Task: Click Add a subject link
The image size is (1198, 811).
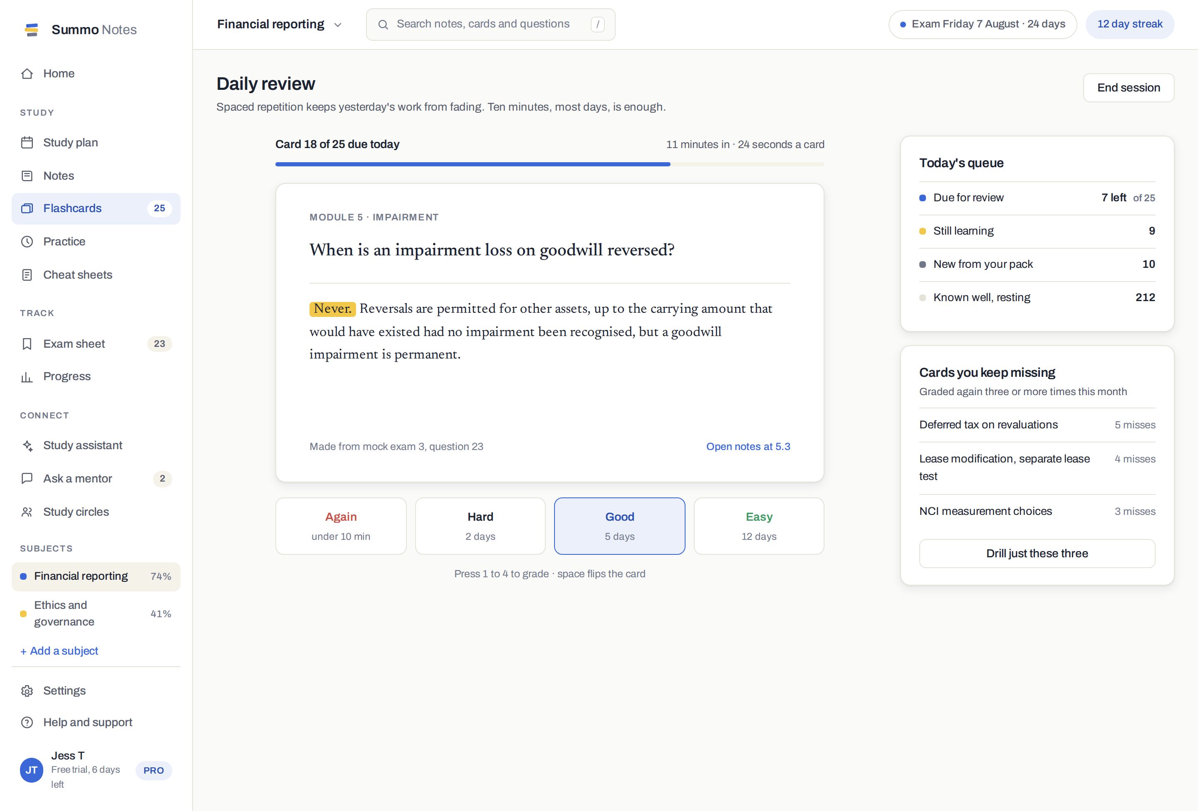Action: [x=59, y=651]
